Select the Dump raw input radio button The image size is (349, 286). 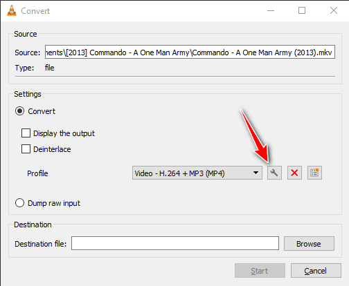click(19, 203)
